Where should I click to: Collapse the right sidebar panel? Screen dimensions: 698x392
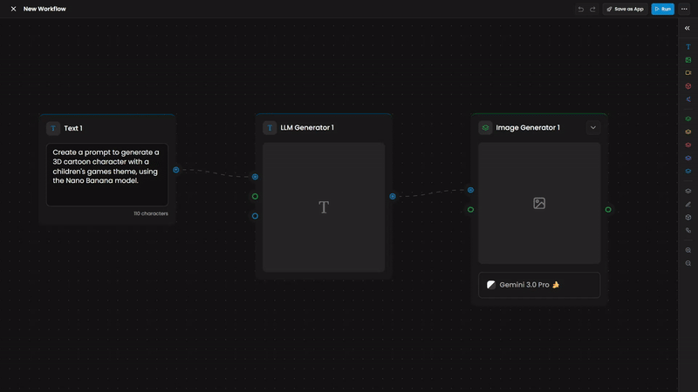point(688,28)
